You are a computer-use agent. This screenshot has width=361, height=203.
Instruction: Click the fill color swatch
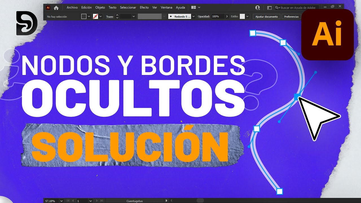coord(84,16)
